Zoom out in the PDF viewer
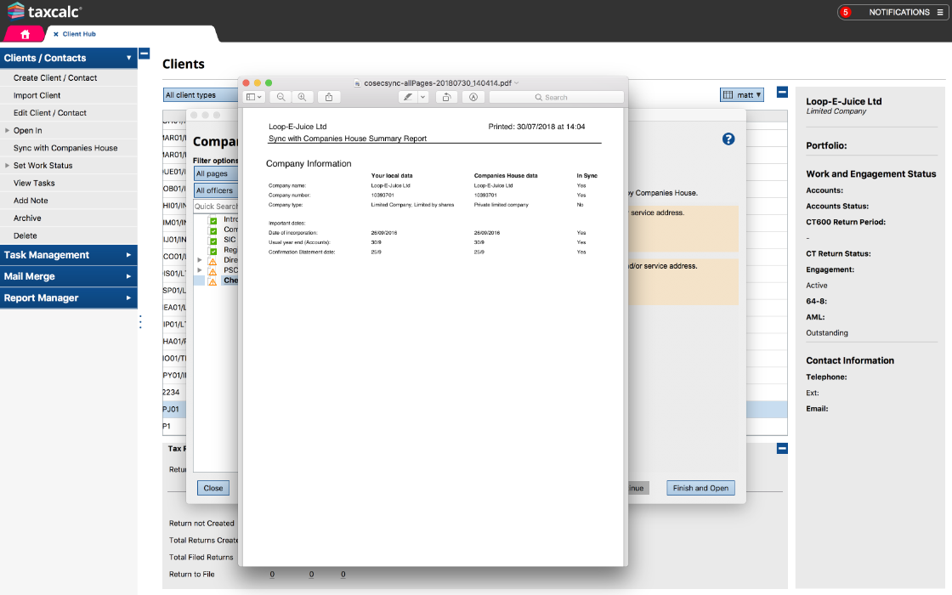The height and width of the screenshot is (595, 952). pyautogui.click(x=280, y=97)
